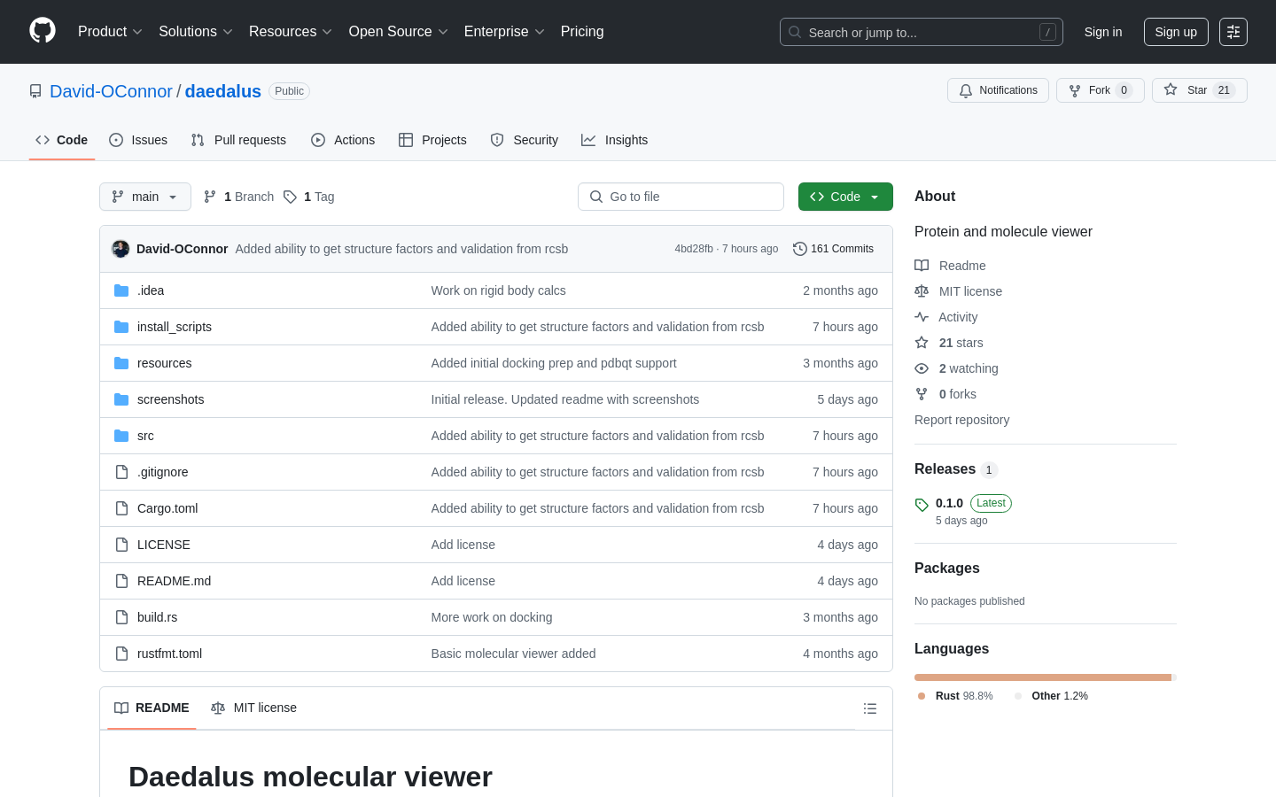Open the Pricing page

(582, 32)
